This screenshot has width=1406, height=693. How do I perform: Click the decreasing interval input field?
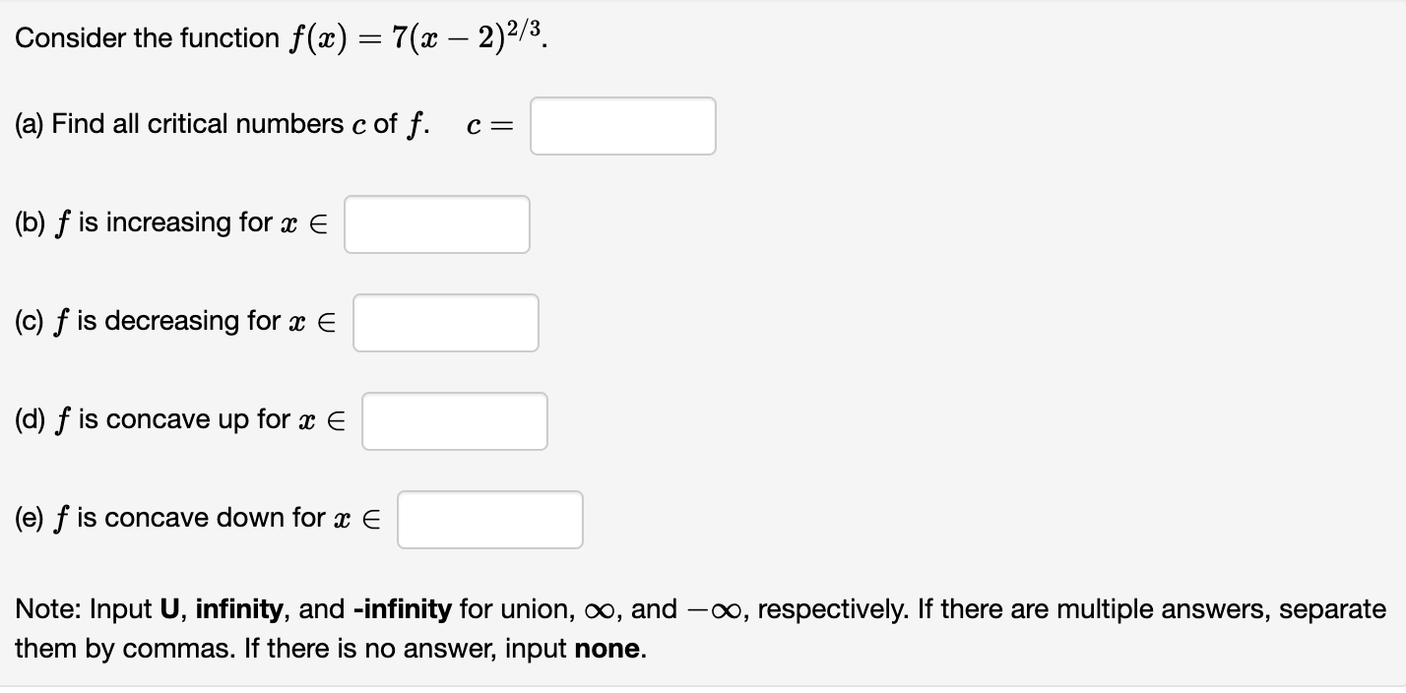click(x=445, y=322)
